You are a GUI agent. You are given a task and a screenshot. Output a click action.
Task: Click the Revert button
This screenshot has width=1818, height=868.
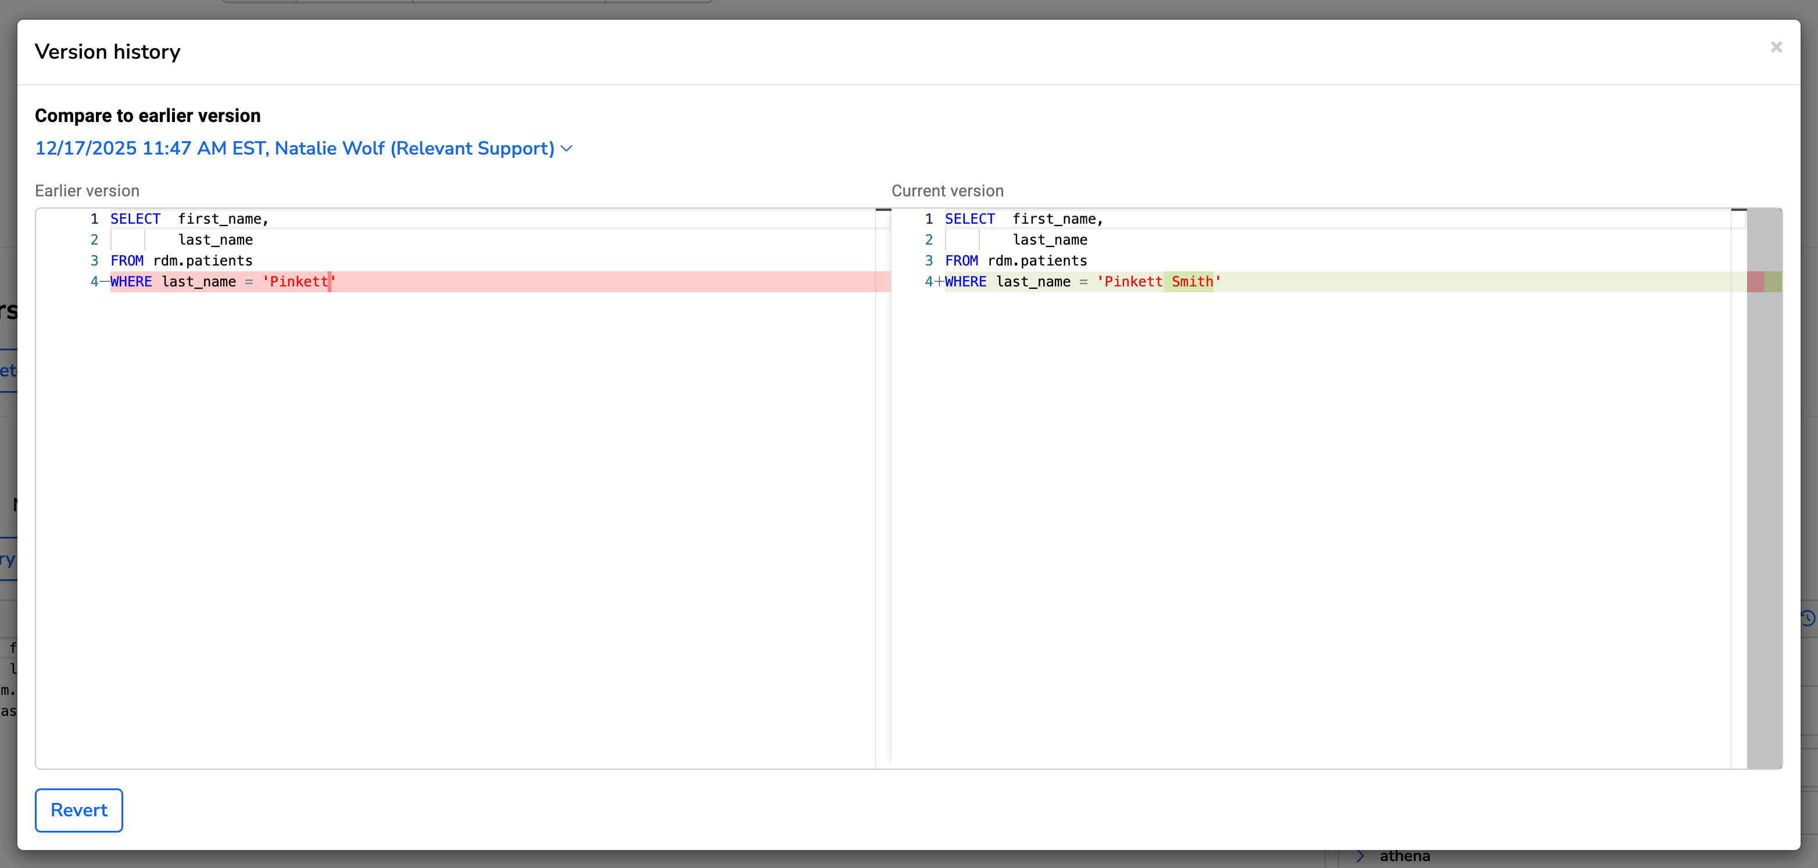pyautogui.click(x=78, y=810)
